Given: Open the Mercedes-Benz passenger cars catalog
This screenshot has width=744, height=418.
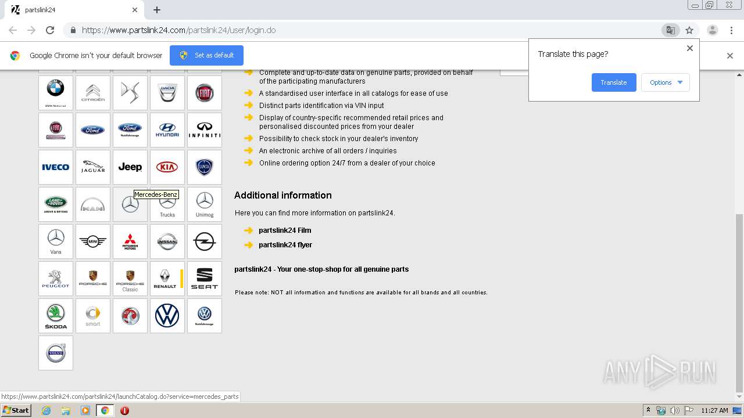Looking at the screenshot, I should coord(130,204).
